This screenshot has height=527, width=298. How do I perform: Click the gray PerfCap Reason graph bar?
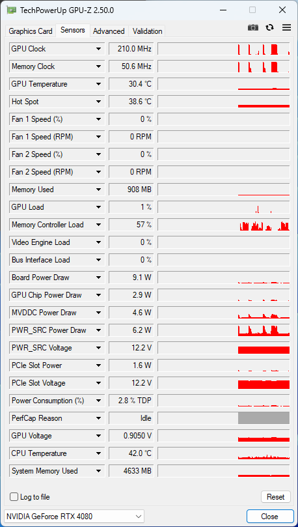coord(264,418)
